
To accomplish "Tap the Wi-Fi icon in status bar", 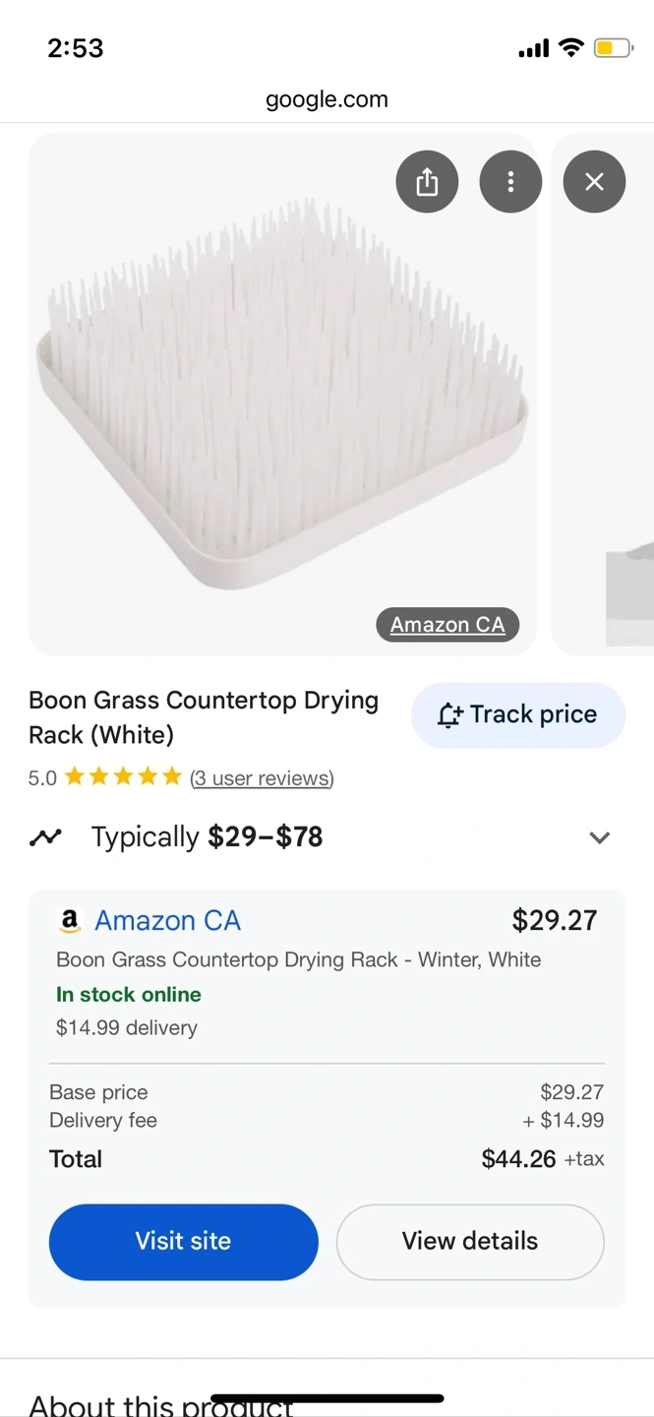I will pos(570,48).
